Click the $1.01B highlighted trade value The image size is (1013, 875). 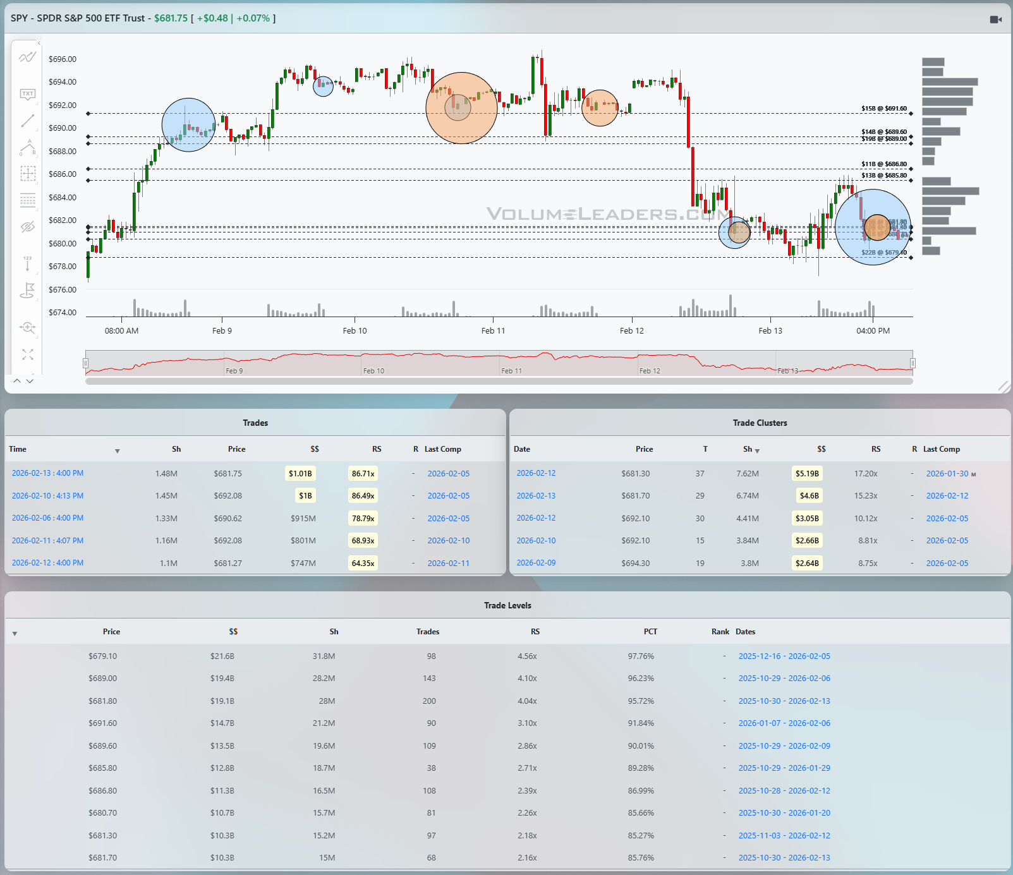click(x=300, y=474)
